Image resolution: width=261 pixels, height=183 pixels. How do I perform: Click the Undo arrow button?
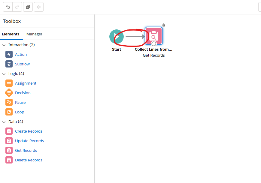point(8,7)
